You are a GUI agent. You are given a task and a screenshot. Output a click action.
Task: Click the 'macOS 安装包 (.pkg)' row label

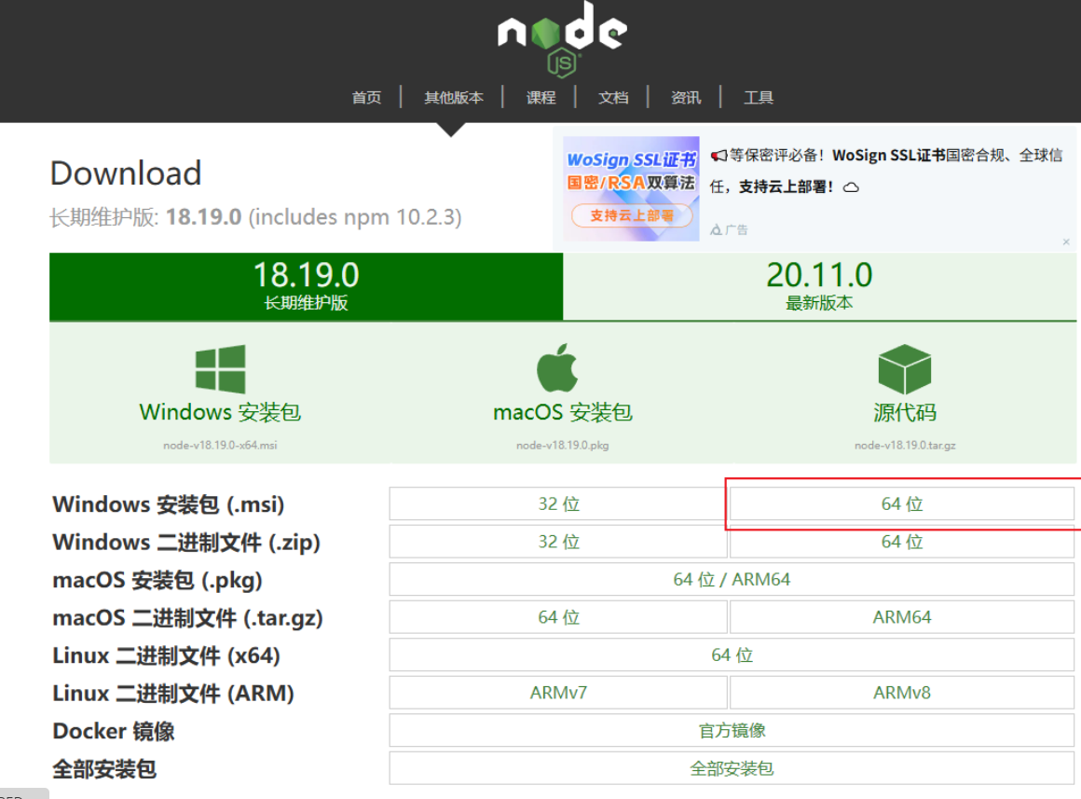157,580
